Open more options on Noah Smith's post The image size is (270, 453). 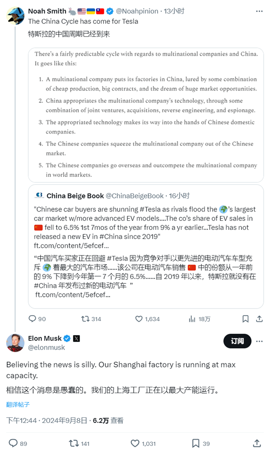tap(259, 11)
